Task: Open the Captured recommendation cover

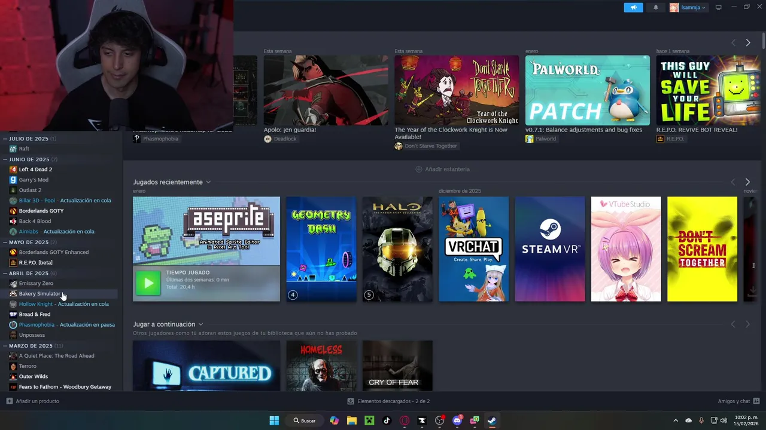Action: 206,365
